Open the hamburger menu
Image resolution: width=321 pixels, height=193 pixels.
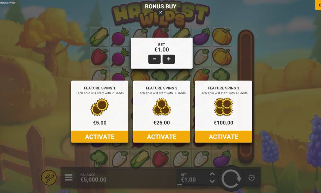(69, 178)
